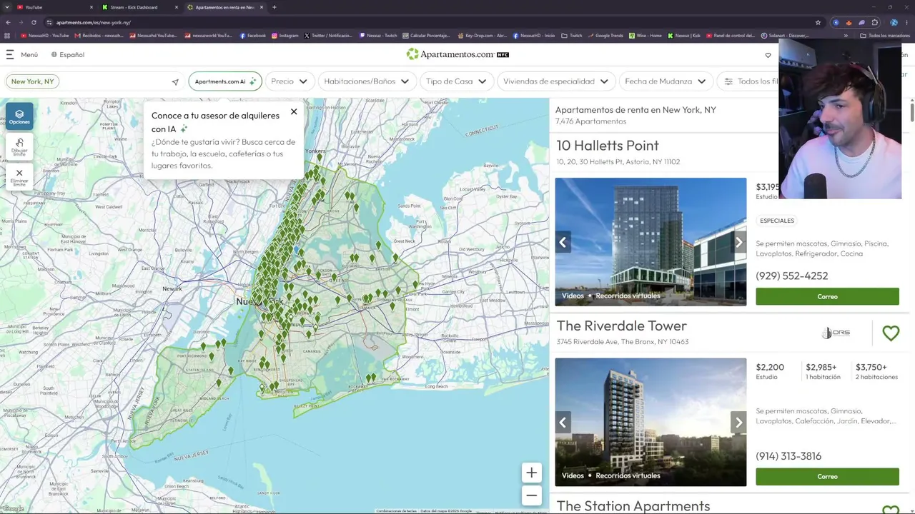This screenshot has height=514, width=915.
Task: Open the Wise - Home bookmark
Action: click(646, 36)
